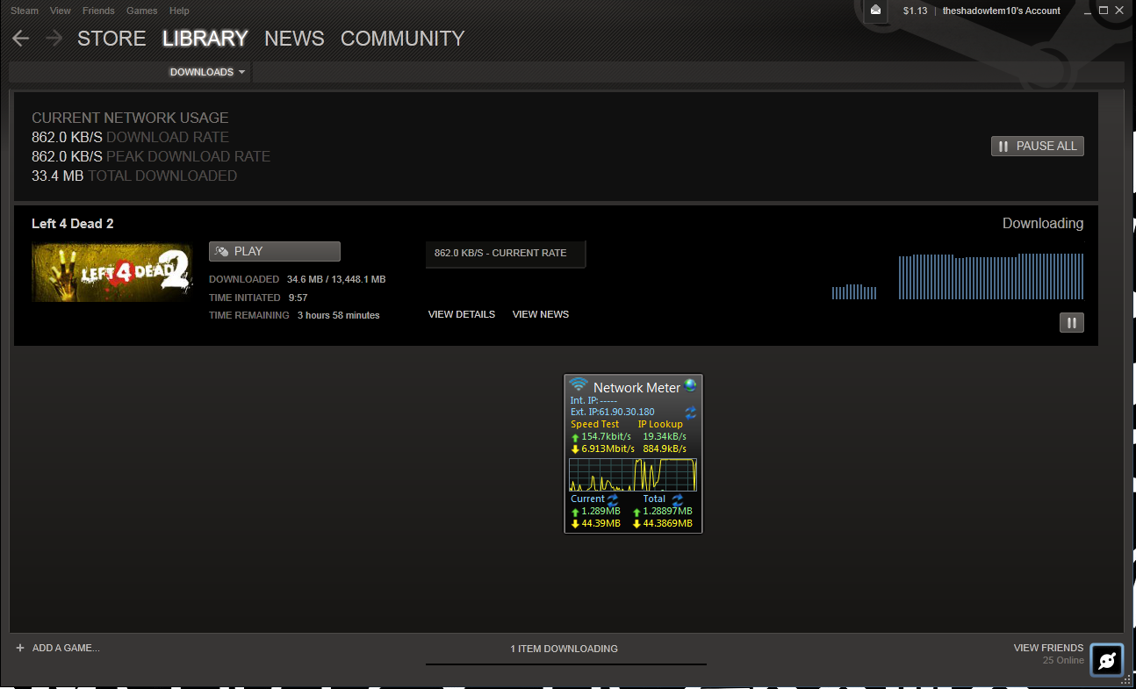This screenshot has width=1136, height=689.
Task: Click the Left 4 Dead 2 cover thumbnail
Action: coord(111,273)
